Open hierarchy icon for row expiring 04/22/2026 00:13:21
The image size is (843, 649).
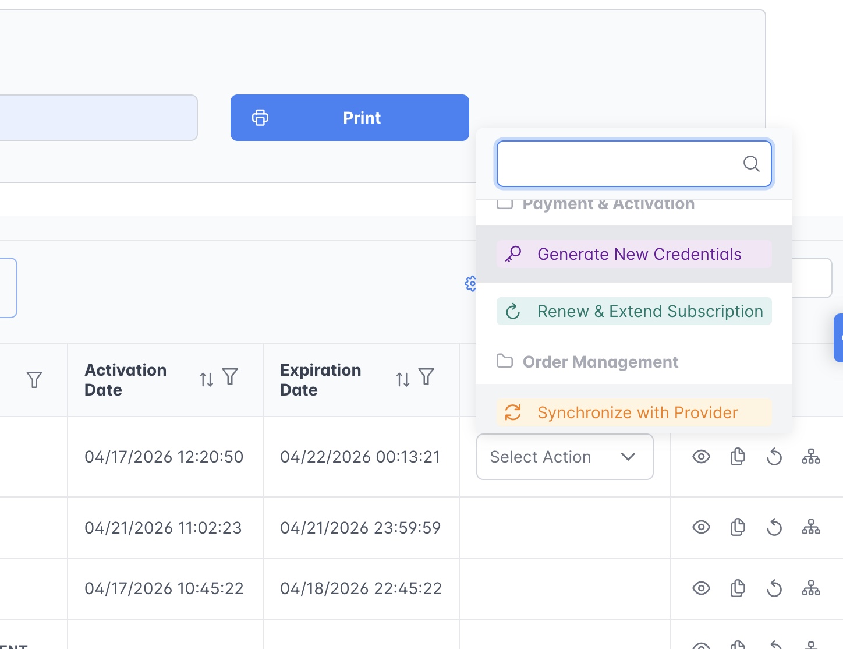(x=811, y=457)
